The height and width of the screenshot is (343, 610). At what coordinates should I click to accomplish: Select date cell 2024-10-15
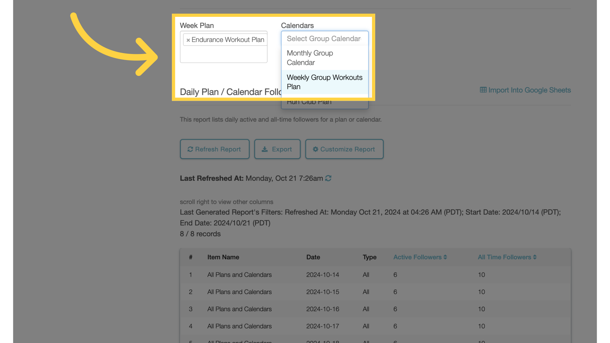pos(322,292)
